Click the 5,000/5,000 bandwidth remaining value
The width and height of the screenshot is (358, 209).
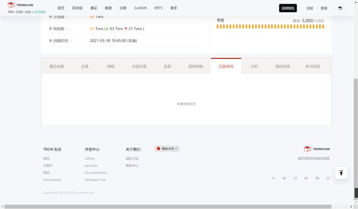pos(313,21)
